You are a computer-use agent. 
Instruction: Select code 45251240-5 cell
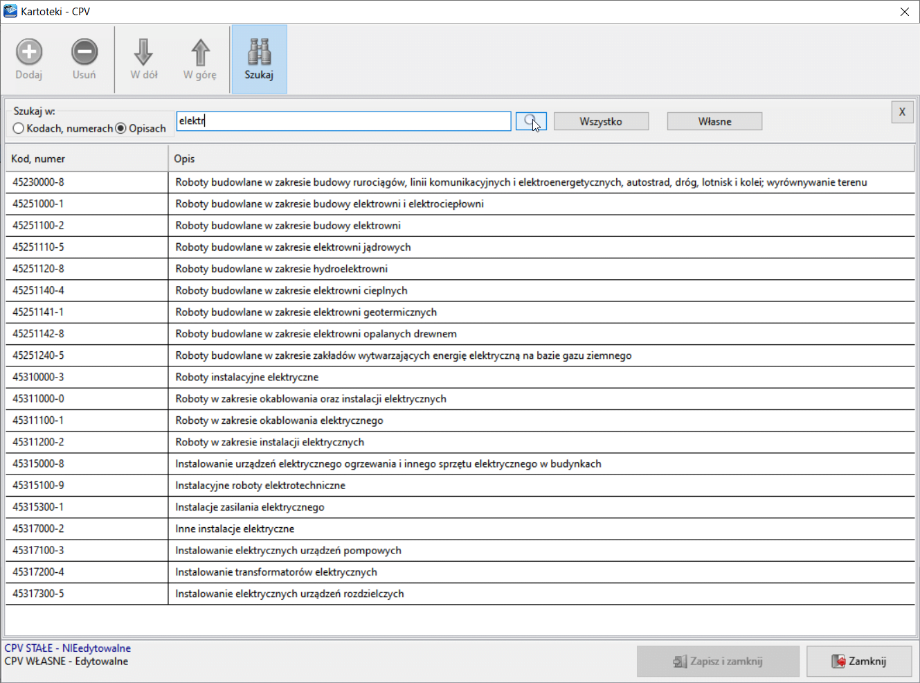pyautogui.click(x=87, y=355)
